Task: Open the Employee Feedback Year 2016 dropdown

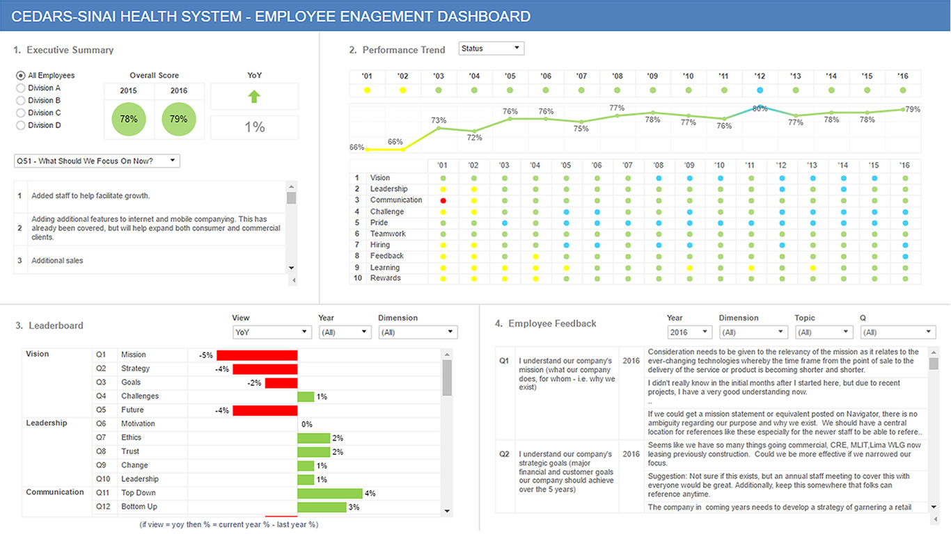Action: pos(689,332)
